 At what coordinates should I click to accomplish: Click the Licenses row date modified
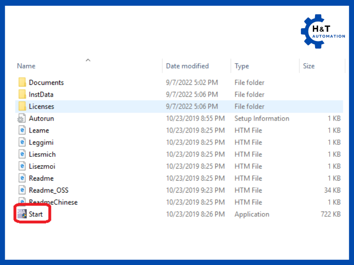click(x=192, y=106)
